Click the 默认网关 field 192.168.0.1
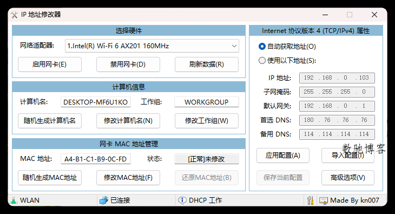Viewport: 395px width, 214px height. point(337,106)
